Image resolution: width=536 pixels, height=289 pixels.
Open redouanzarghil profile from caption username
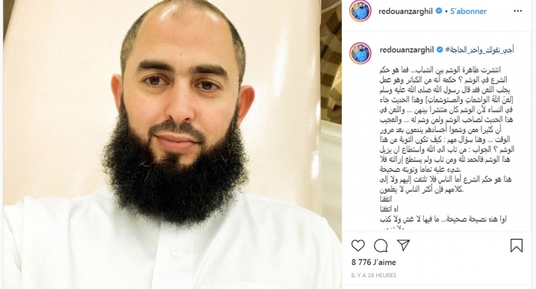406,50
